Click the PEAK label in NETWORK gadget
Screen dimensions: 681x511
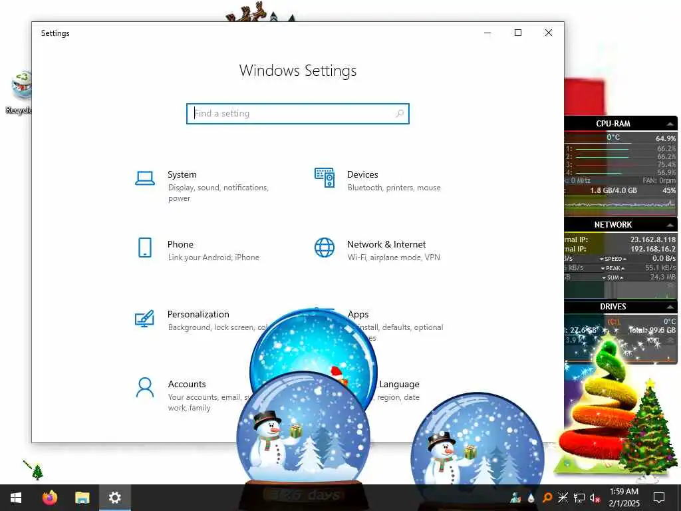[x=613, y=268]
